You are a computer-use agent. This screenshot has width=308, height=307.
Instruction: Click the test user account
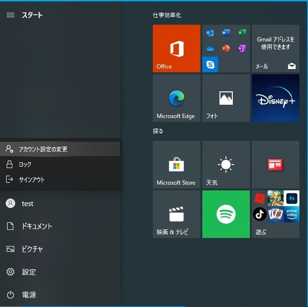(x=60, y=204)
